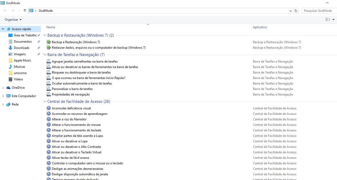
Task: Click the Up directory arrow icon
Action: pos(25,11)
